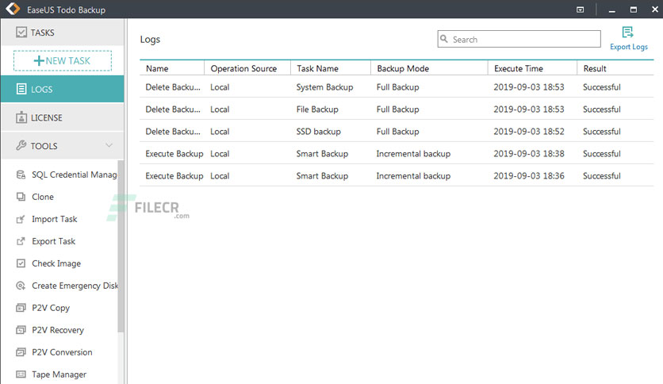Click the P2V Conversion icon
The image size is (663, 384).
21,352
